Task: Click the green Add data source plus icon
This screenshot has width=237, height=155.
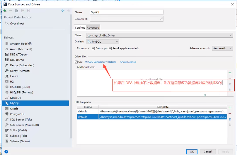Action: click(x=5, y=11)
